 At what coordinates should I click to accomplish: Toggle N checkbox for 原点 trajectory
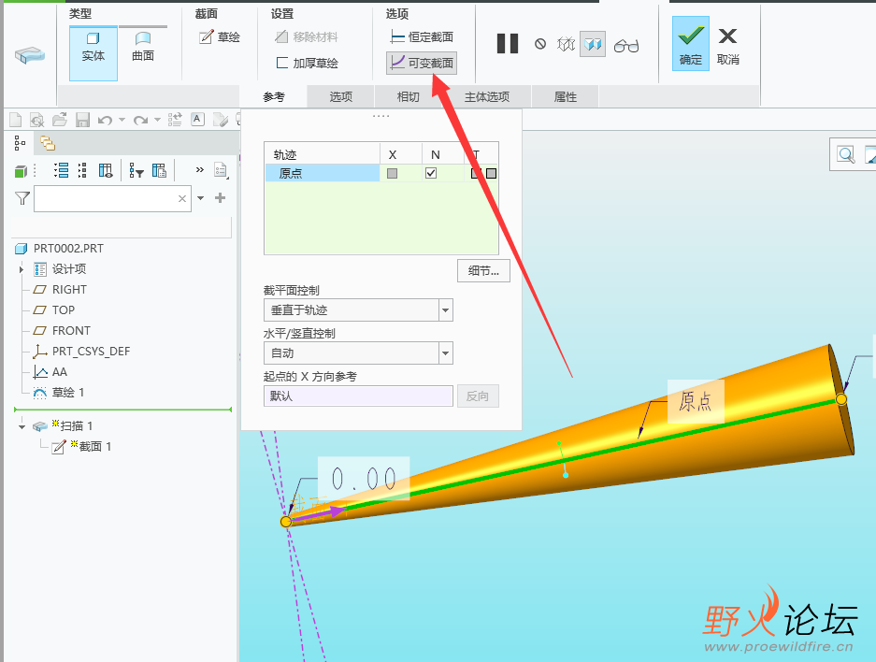click(431, 173)
